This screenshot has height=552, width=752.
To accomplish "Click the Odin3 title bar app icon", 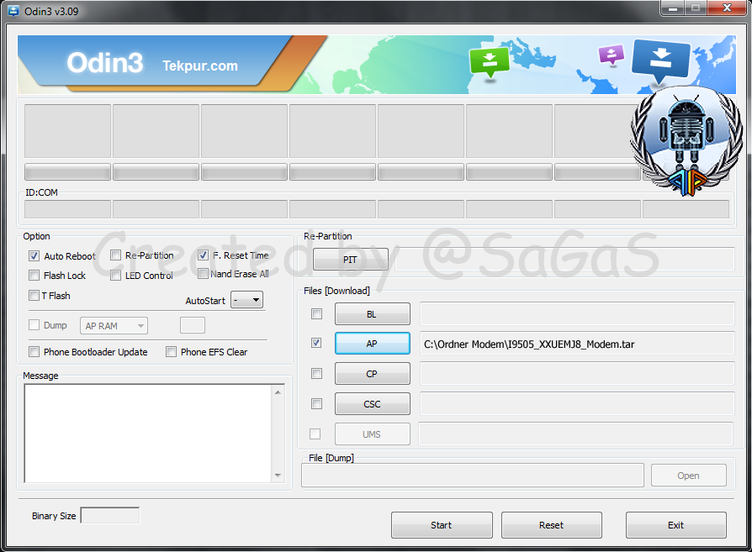I will click(13, 11).
